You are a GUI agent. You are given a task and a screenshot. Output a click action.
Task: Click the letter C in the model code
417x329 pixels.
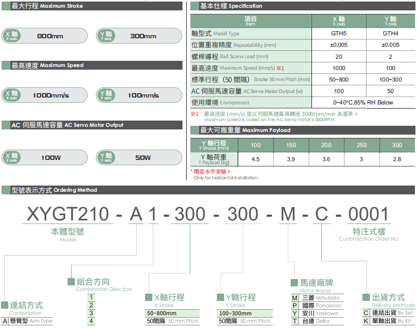click(321, 214)
